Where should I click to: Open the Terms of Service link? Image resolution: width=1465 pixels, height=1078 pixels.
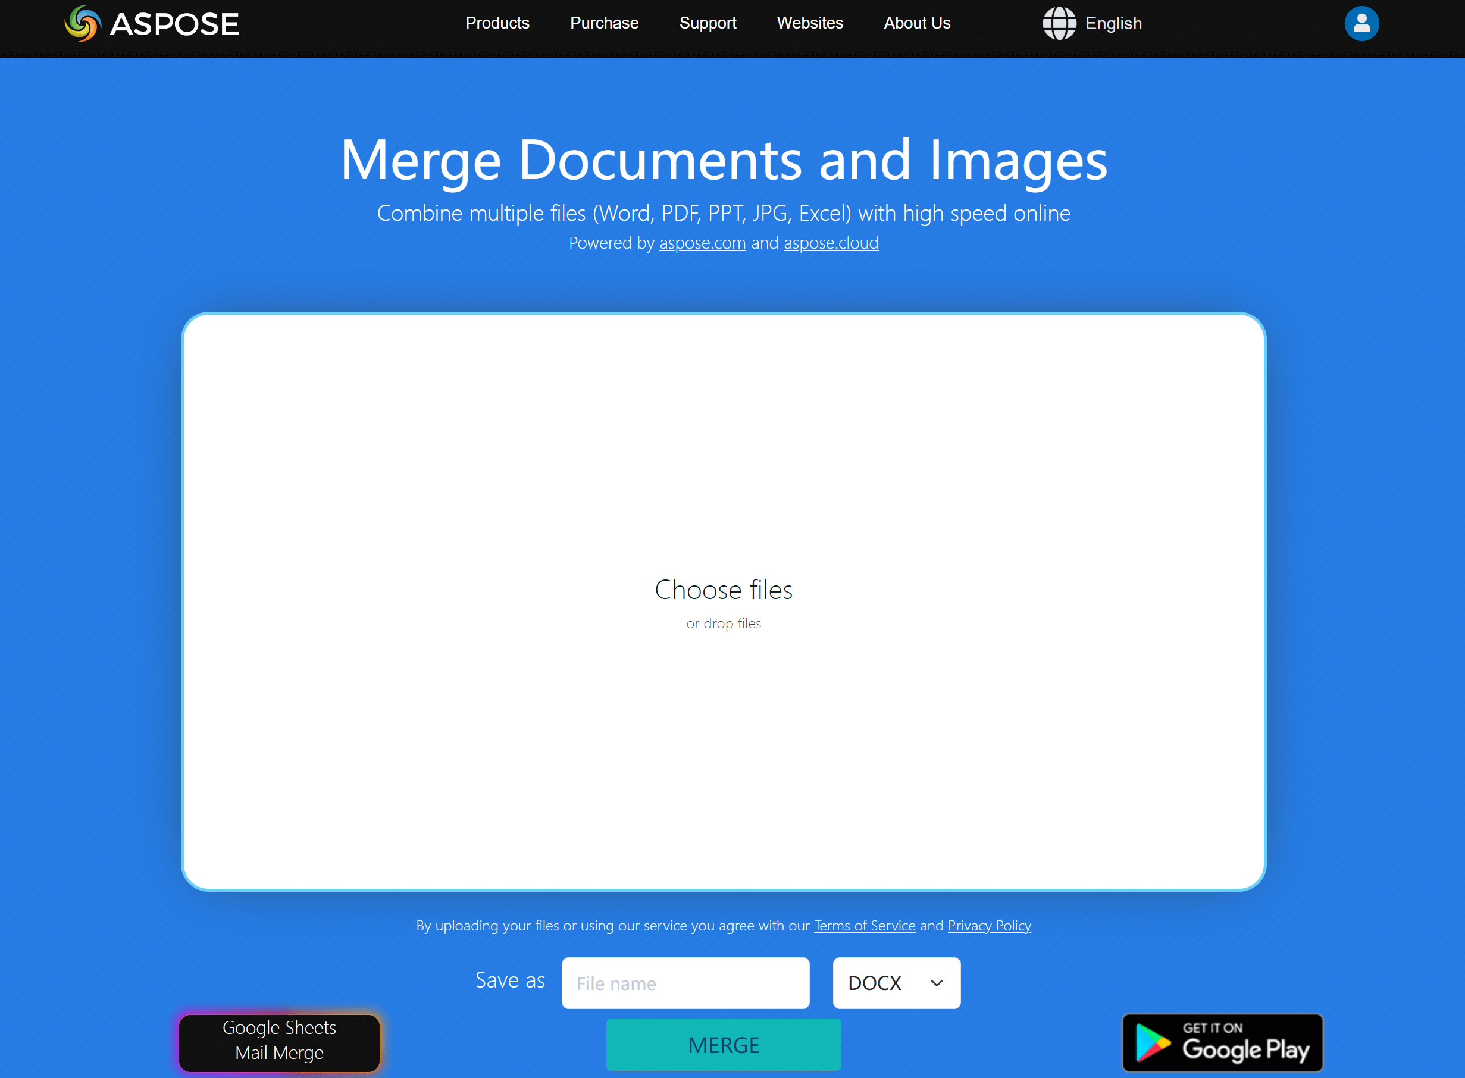tap(864, 925)
